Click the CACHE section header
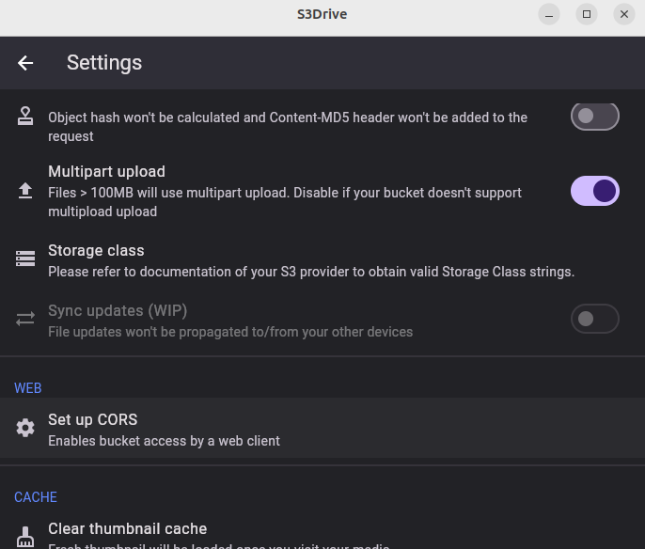Image resolution: width=645 pixels, height=549 pixels. (36, 497)
